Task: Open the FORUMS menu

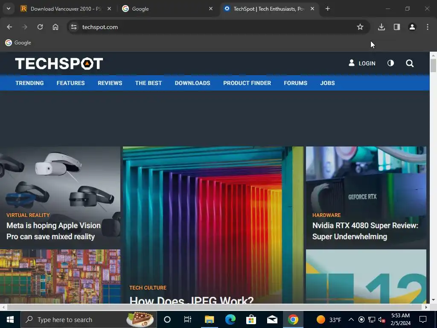Action: click(x=295, y=83)
